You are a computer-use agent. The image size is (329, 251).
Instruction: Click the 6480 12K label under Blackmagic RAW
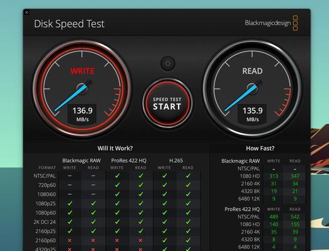click(249, 199)
